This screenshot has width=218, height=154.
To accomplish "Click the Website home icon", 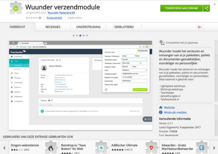I will click(x=161, y=108).
